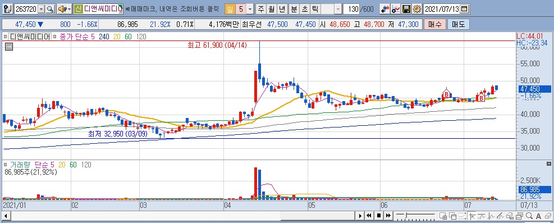
Task: Click the 종가 단순 moving average label
Action: [x=74, y=36]
